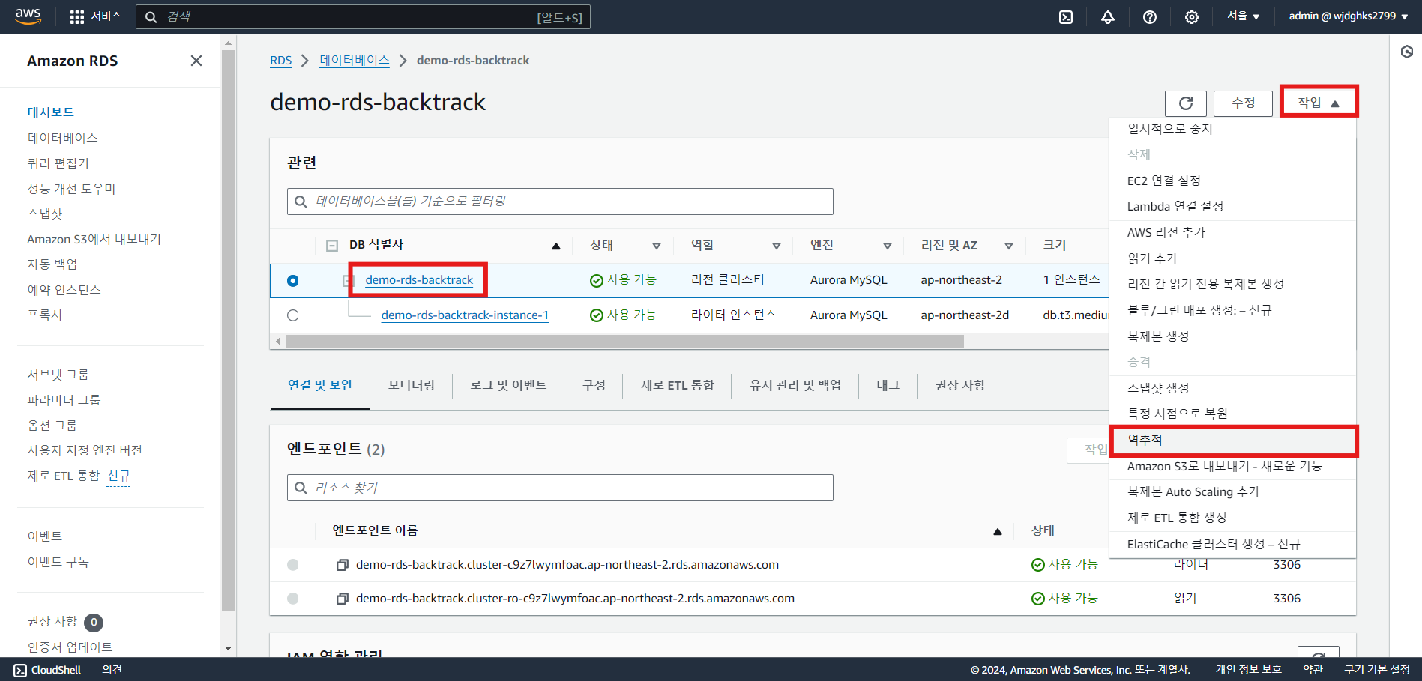Screen dimensions: 1422x681
Task: Choose 읽기 추가 menu item
Action: 1232,258
